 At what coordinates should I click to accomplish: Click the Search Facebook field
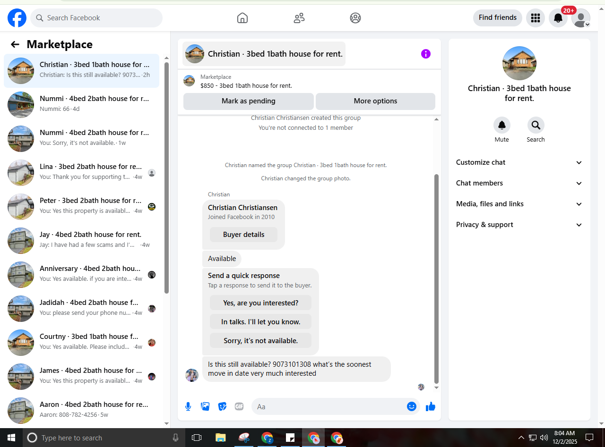tap(96, 18)
